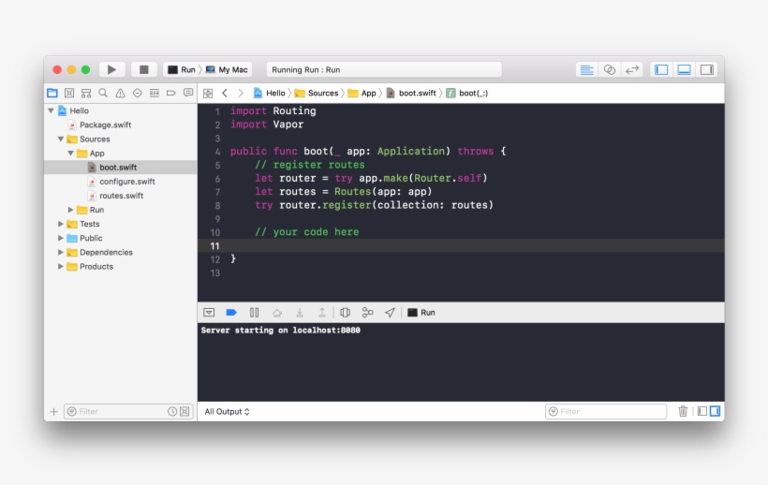Show the assistant editor
Viewport: 768px width, 485px height.
610,69
